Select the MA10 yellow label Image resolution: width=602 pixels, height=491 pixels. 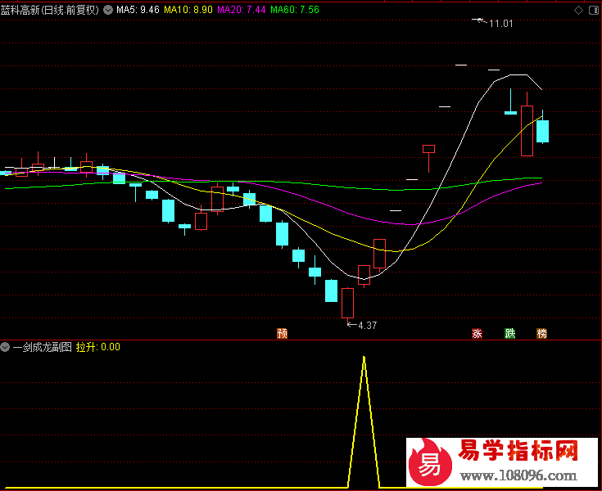point(188,10)
